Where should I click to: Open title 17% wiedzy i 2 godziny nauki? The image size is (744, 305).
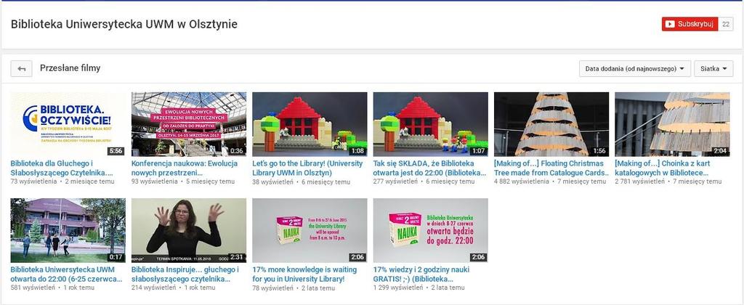click(421, 274)
